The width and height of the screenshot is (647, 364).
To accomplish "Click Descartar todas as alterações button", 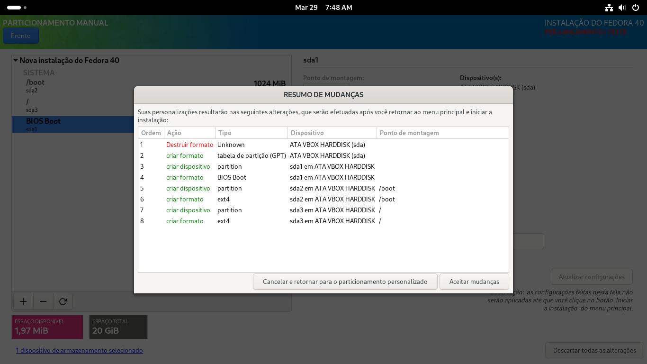I will 594,350.
